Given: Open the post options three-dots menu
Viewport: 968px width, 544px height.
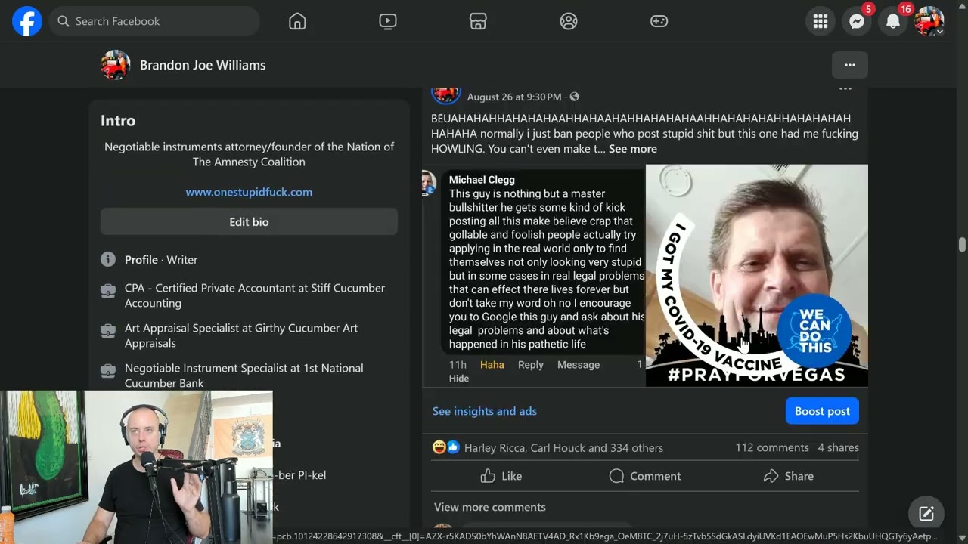Looking at the screenshot, I should tap(845, 89).
